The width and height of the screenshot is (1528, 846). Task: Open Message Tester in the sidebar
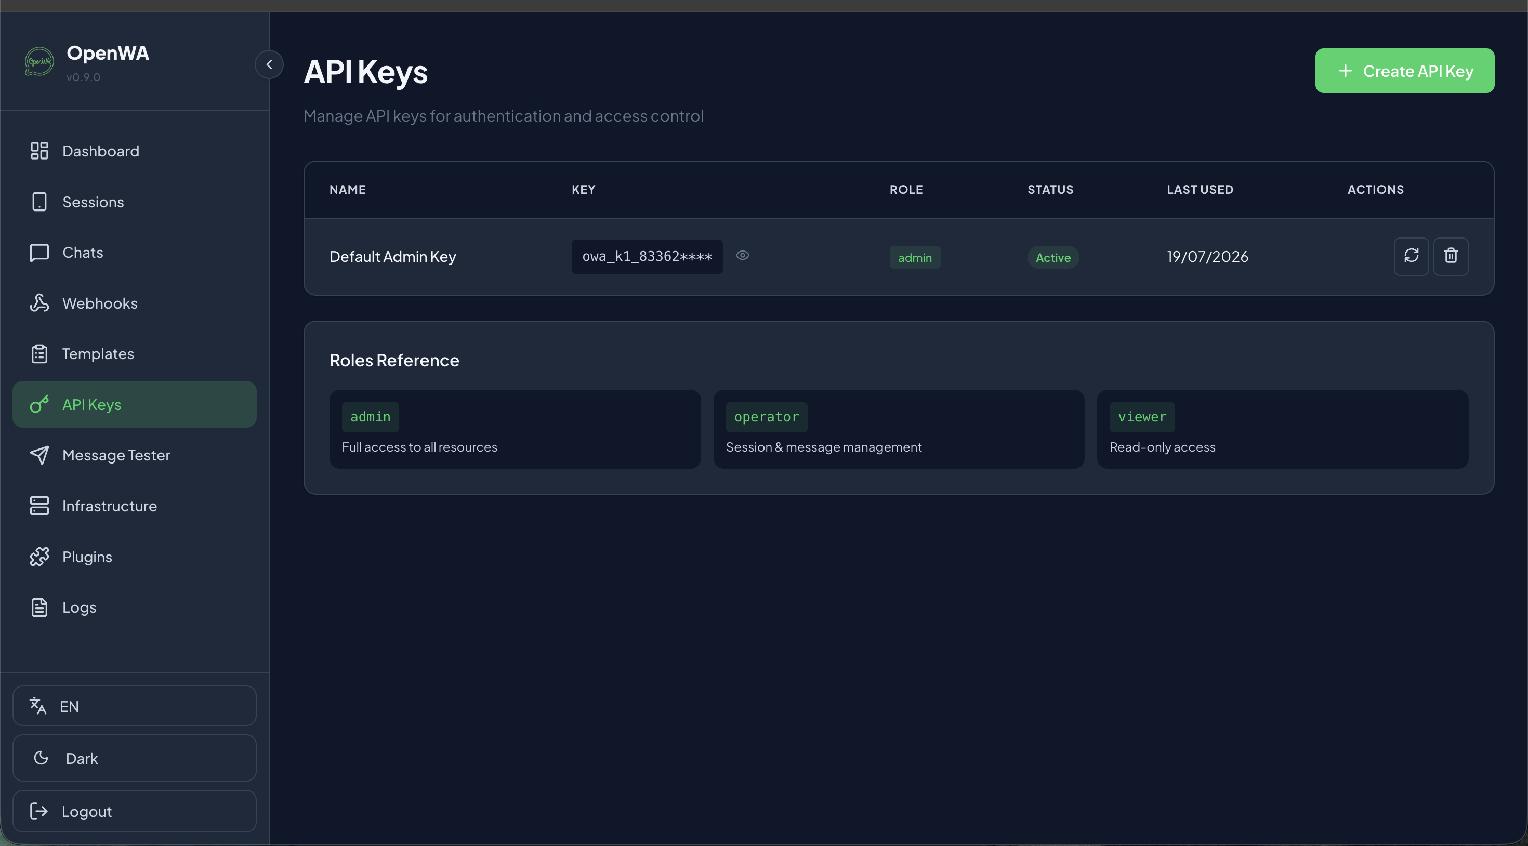click(135, 455)
